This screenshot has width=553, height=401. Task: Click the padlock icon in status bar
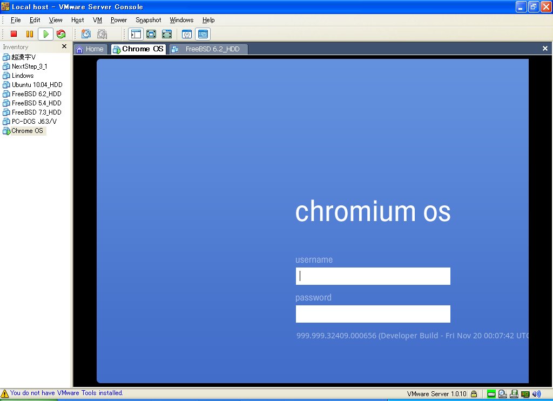pos(474,393)
